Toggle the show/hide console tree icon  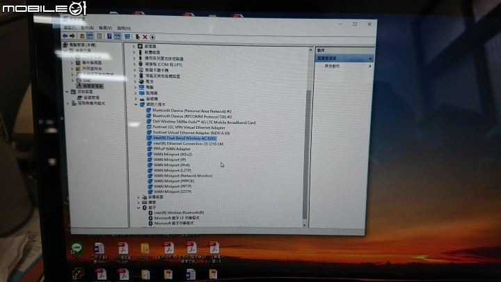tap(90, 36)
